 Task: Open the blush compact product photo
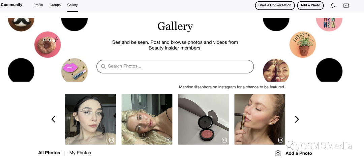coord(203,119)
